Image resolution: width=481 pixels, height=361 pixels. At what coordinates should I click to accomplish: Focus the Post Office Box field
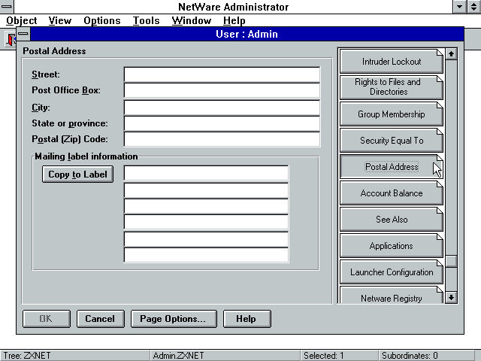(x=222, y=90)
